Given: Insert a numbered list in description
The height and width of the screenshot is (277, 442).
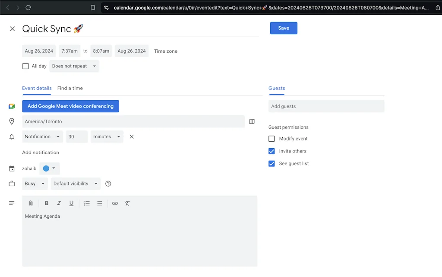Looking at the screenshot, I should [87, 203].
